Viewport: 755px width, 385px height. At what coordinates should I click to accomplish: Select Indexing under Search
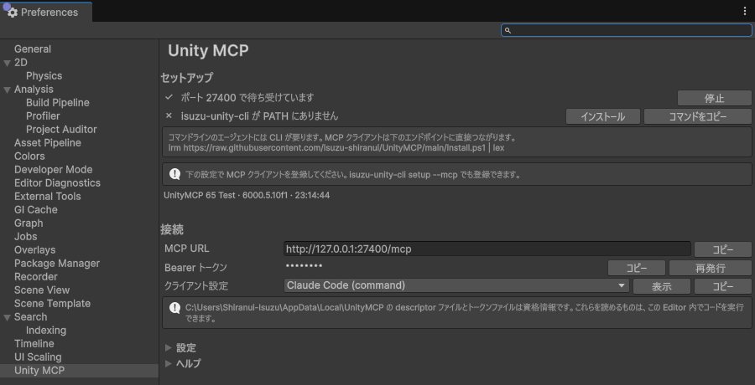tap(46, 331)
